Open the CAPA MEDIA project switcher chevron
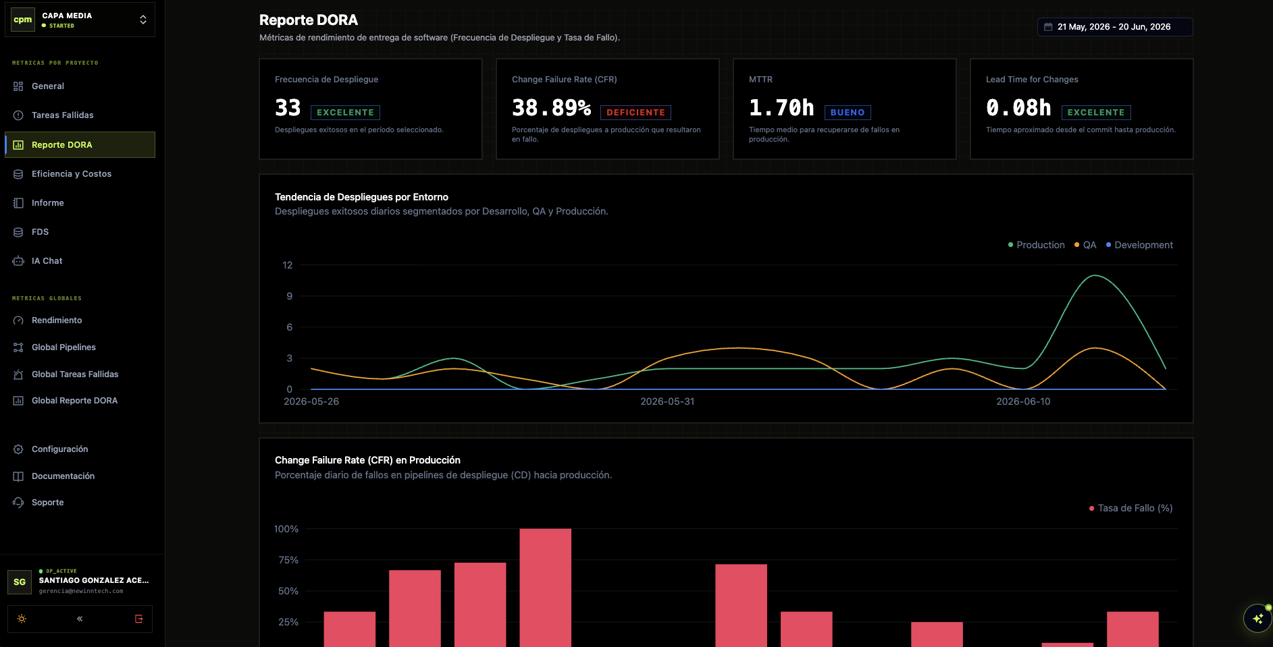The width and height of the screenshot is (1273, 647). (143, 20)
